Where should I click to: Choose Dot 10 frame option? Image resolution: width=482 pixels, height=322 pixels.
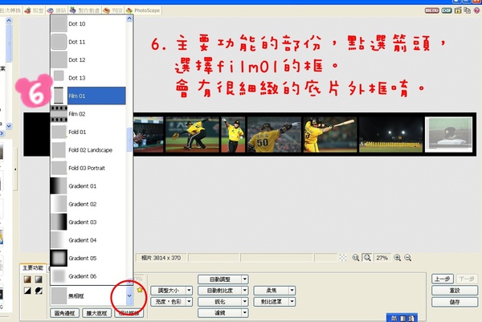[x=88, y=23]
